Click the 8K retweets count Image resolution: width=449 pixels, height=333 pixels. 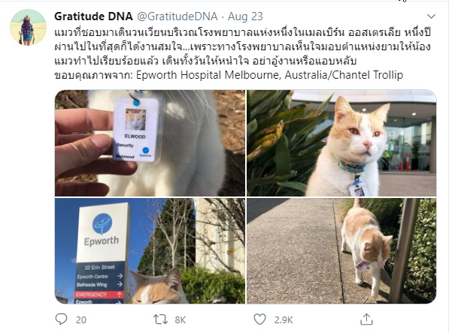[181, 319]
